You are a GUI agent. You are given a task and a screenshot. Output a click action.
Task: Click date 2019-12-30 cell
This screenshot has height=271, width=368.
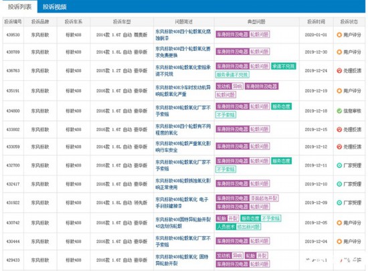point(316,52)
